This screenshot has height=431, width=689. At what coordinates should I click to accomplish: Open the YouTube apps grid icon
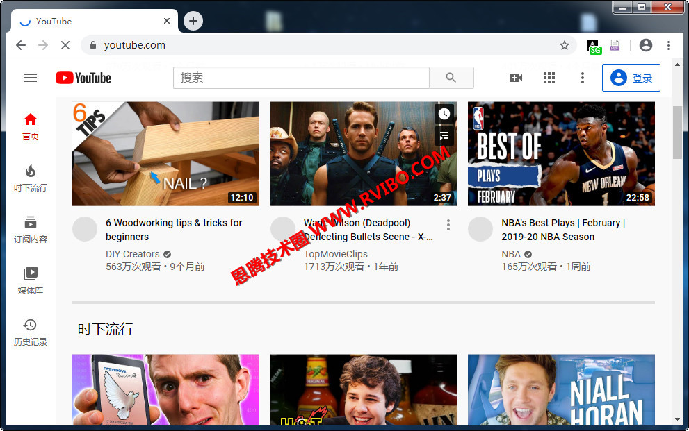(549, 78)
